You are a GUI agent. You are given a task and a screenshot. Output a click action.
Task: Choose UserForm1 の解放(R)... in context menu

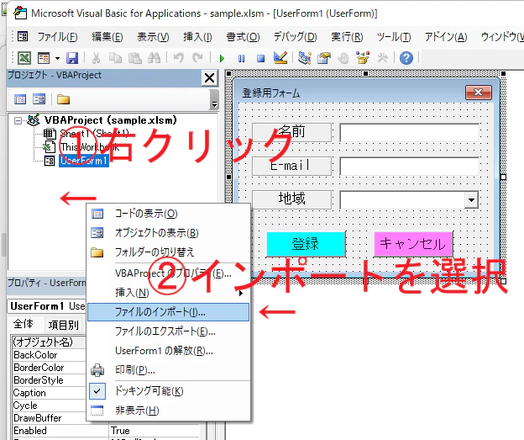click(169, 351)
